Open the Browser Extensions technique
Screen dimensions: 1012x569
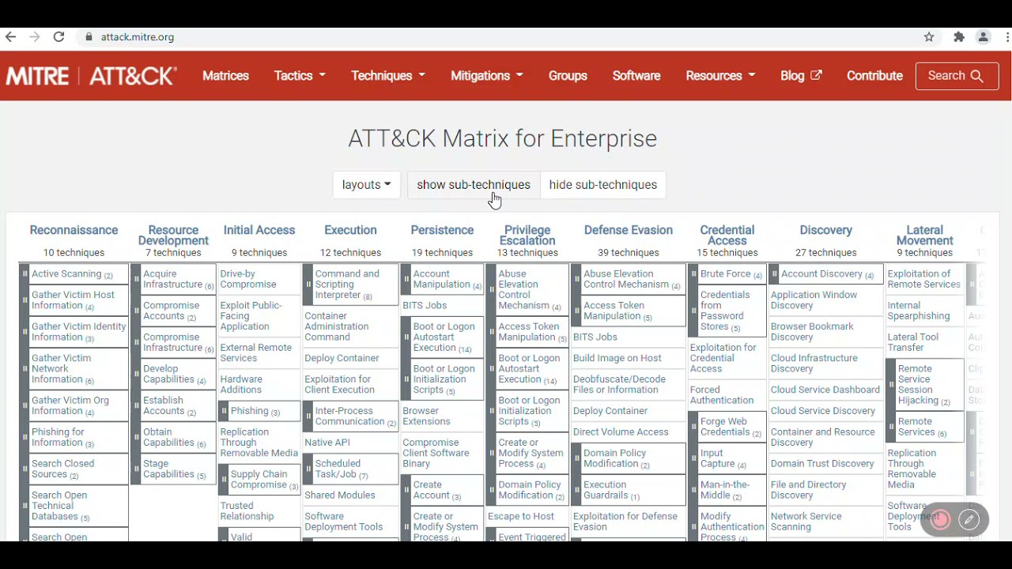(426, 416)
